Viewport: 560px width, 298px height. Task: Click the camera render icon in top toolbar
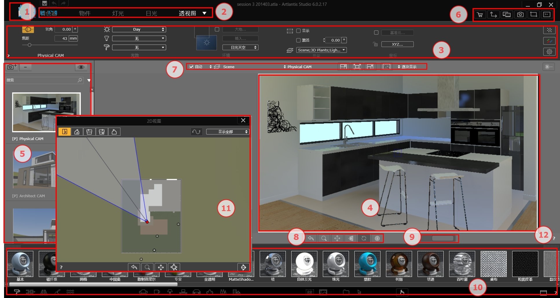coord(520,15)
